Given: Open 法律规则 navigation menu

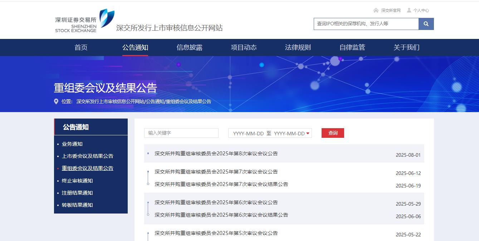Looking at the screenshot, I should pyautogui.click(x=298, y=47).
